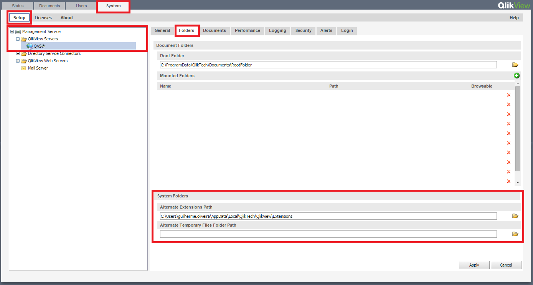Click the QlikView logo
This screenshot has width=533, height=285.
[514, 5]
